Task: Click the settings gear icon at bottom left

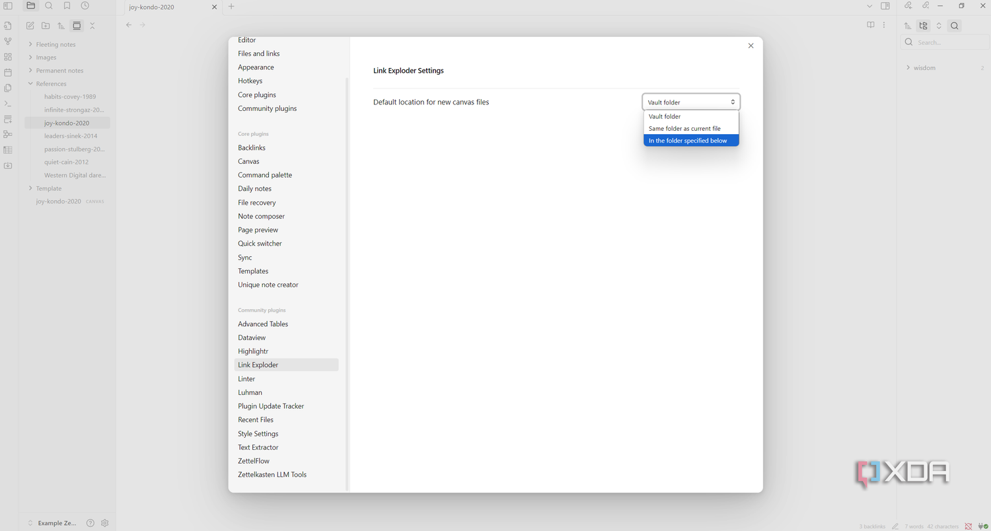Action: 104,523
